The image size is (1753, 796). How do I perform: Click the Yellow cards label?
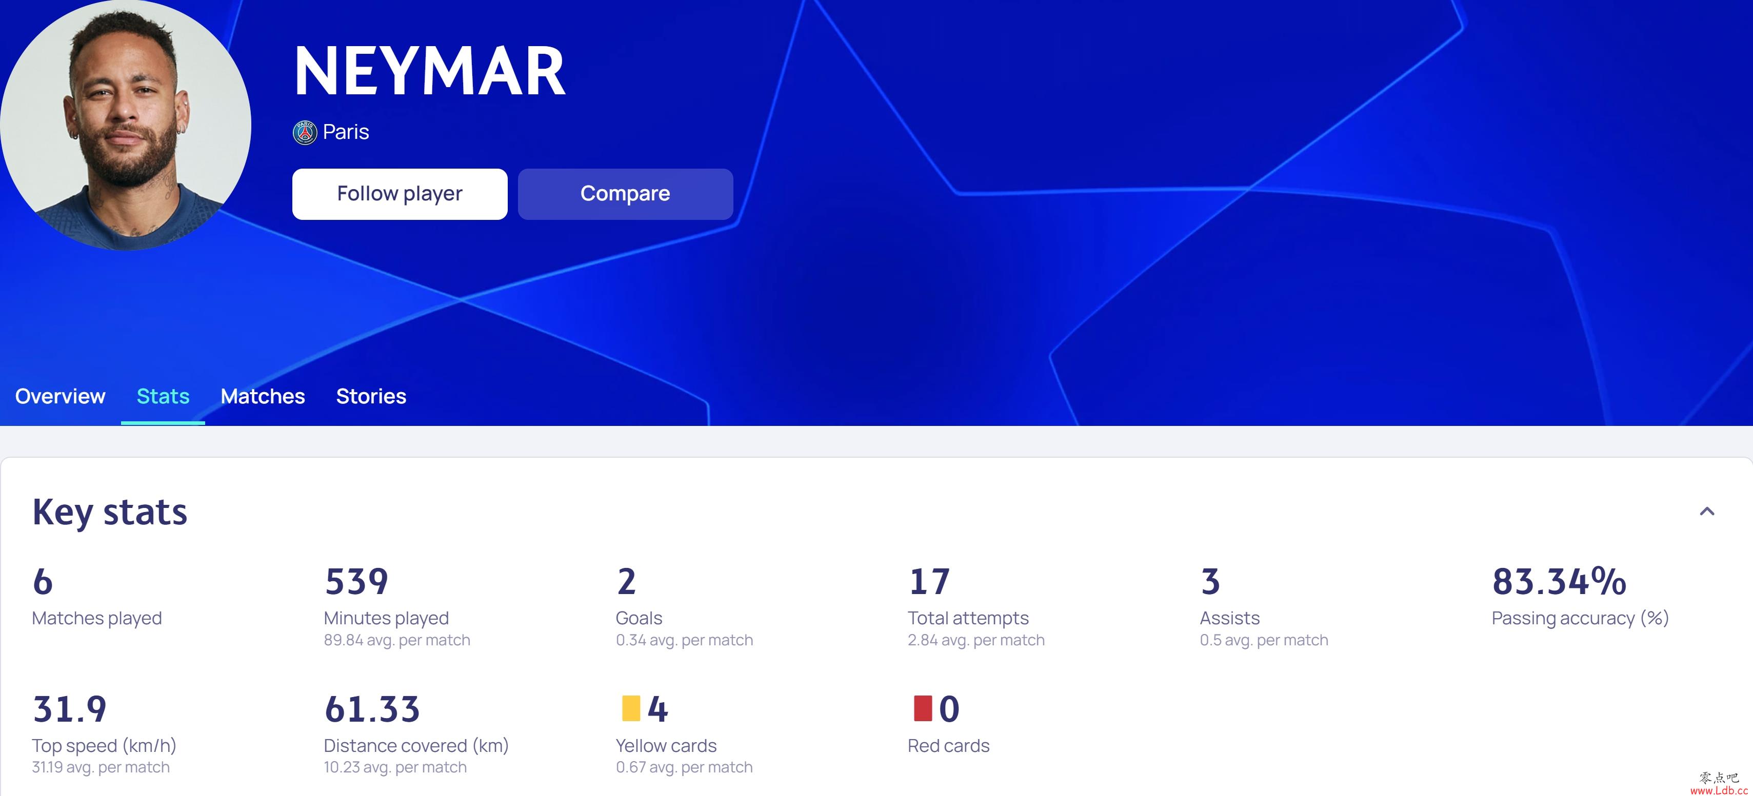[666, 746]
